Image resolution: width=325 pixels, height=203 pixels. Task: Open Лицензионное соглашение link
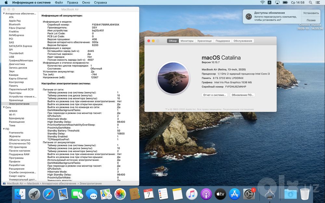(x=238, y=109)
